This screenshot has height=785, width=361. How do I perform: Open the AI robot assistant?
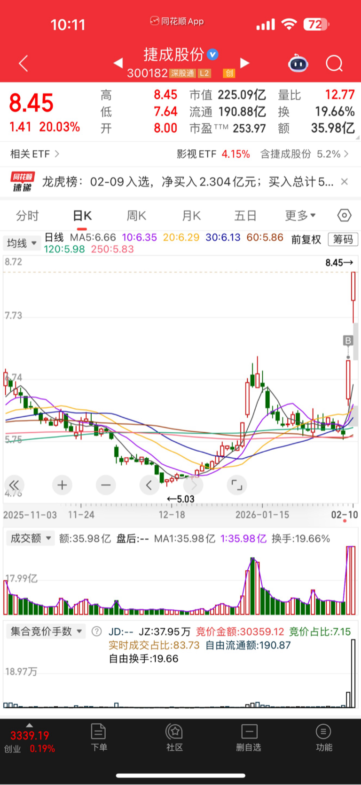tap(298, 63)
